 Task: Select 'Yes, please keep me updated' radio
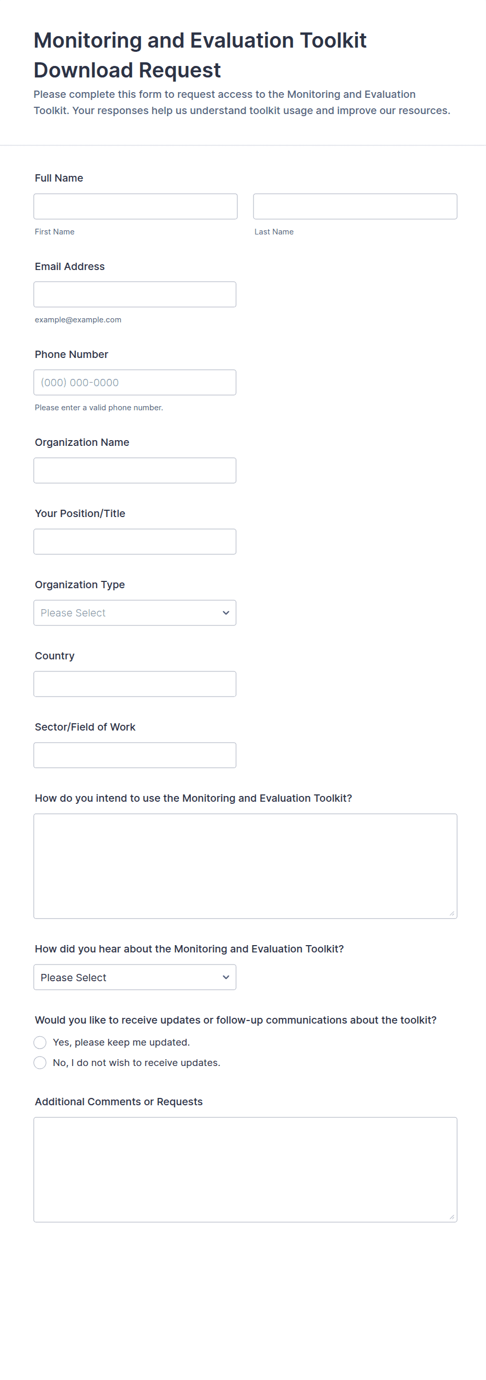tap(40, 1042)
